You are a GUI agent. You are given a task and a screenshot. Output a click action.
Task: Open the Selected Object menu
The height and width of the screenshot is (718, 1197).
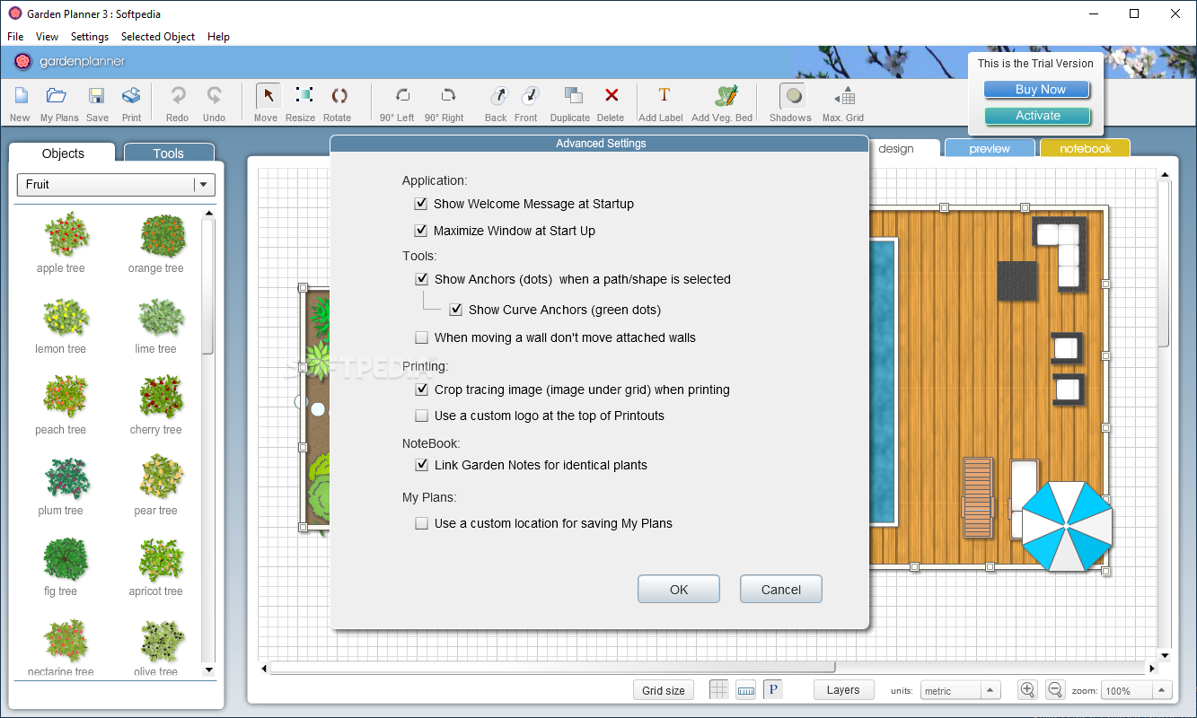click(x=158, y=37)
